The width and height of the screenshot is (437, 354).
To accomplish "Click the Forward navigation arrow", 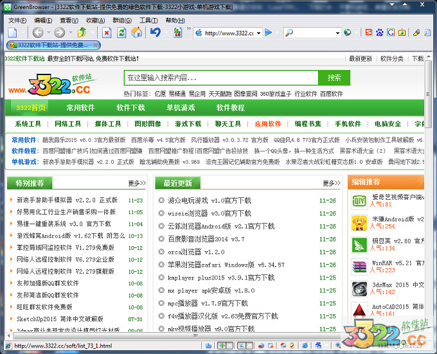I will pyautogui.click(x=59, y=32).
